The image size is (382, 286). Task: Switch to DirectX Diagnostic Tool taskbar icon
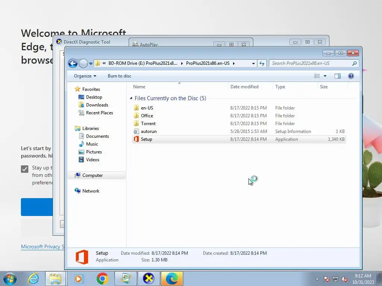(148, 279)
